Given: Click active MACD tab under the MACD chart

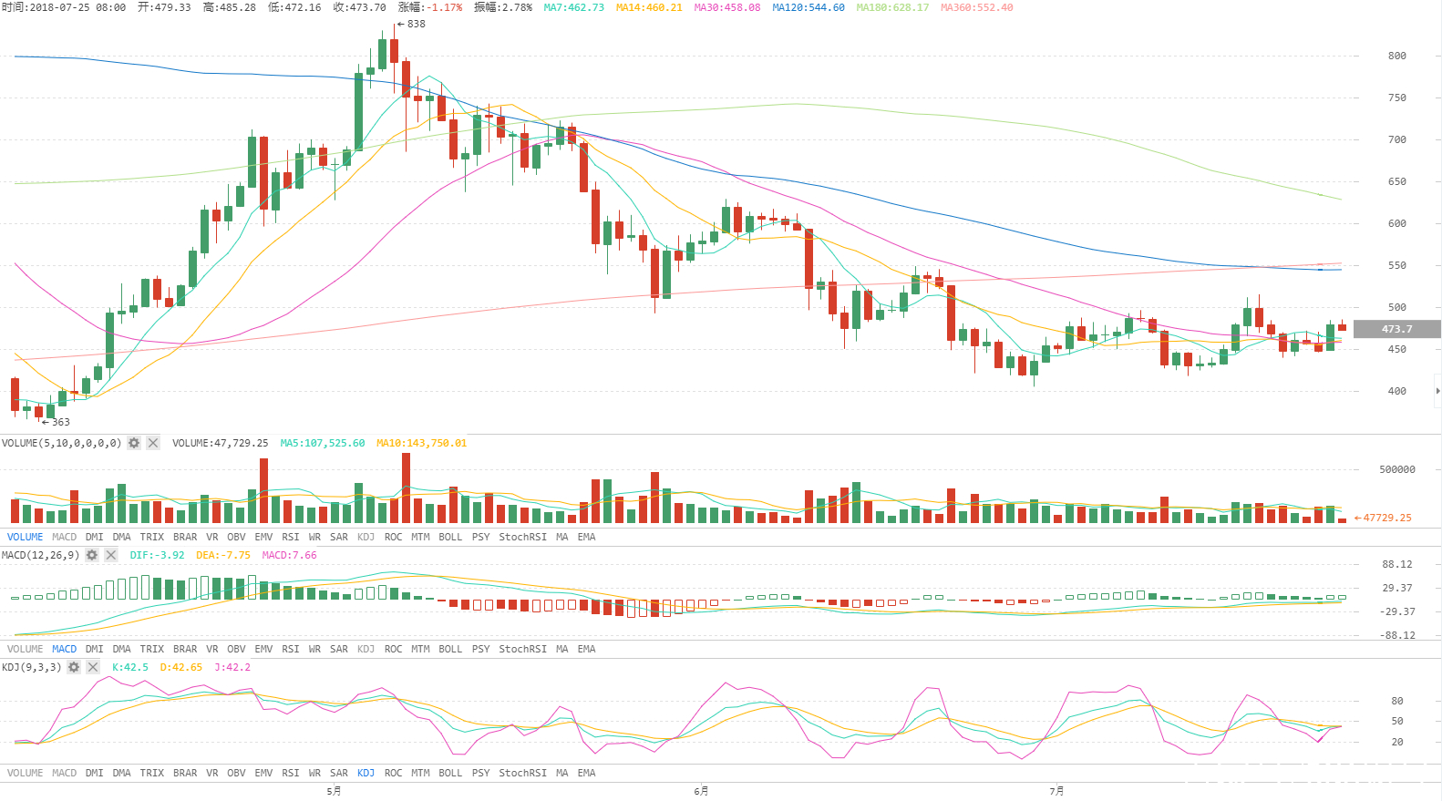Looking at the screenshot, I should (64, 649).
